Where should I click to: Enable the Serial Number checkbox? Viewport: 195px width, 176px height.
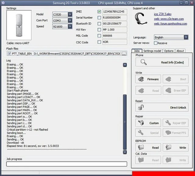pyautogui.click(x=99, y=18)
